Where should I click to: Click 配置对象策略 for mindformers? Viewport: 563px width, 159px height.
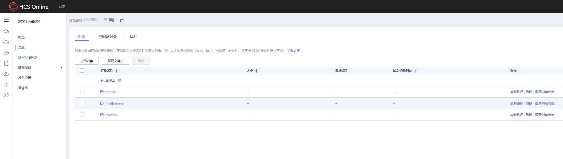pos(545,104)
